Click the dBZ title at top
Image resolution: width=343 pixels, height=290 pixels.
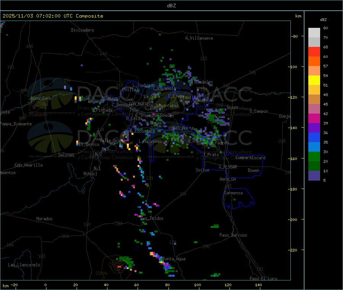(171, 6)
